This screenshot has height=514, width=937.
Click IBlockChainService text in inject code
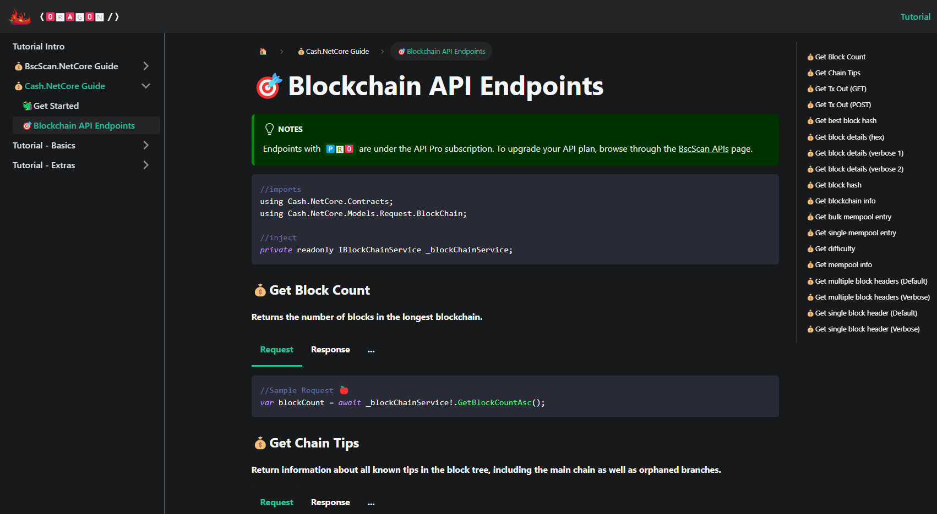pyautogui.click(x=379, y=250)
